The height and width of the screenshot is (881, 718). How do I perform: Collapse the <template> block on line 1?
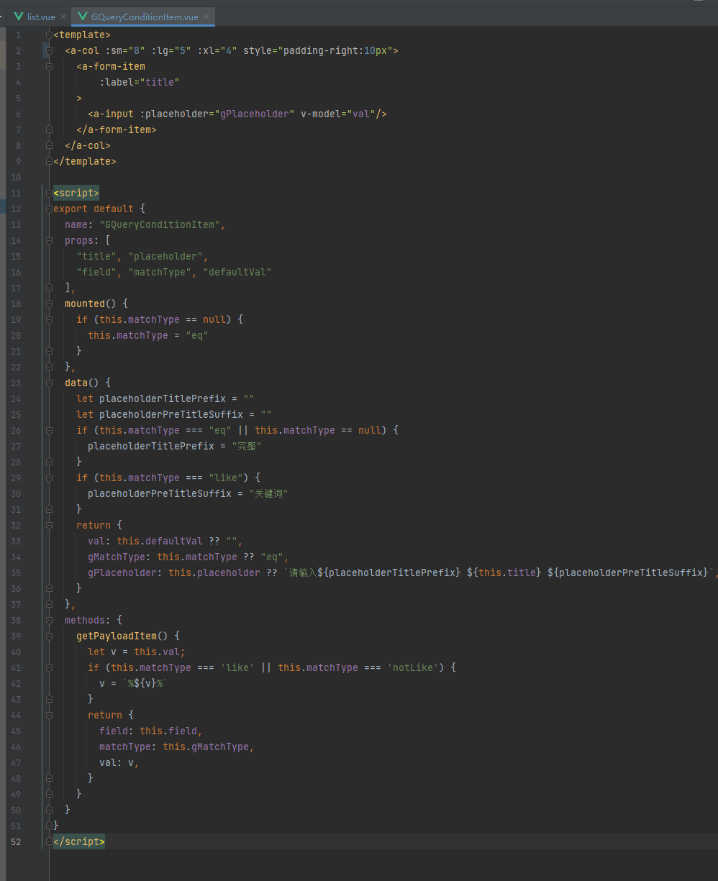tap(49, 35)
